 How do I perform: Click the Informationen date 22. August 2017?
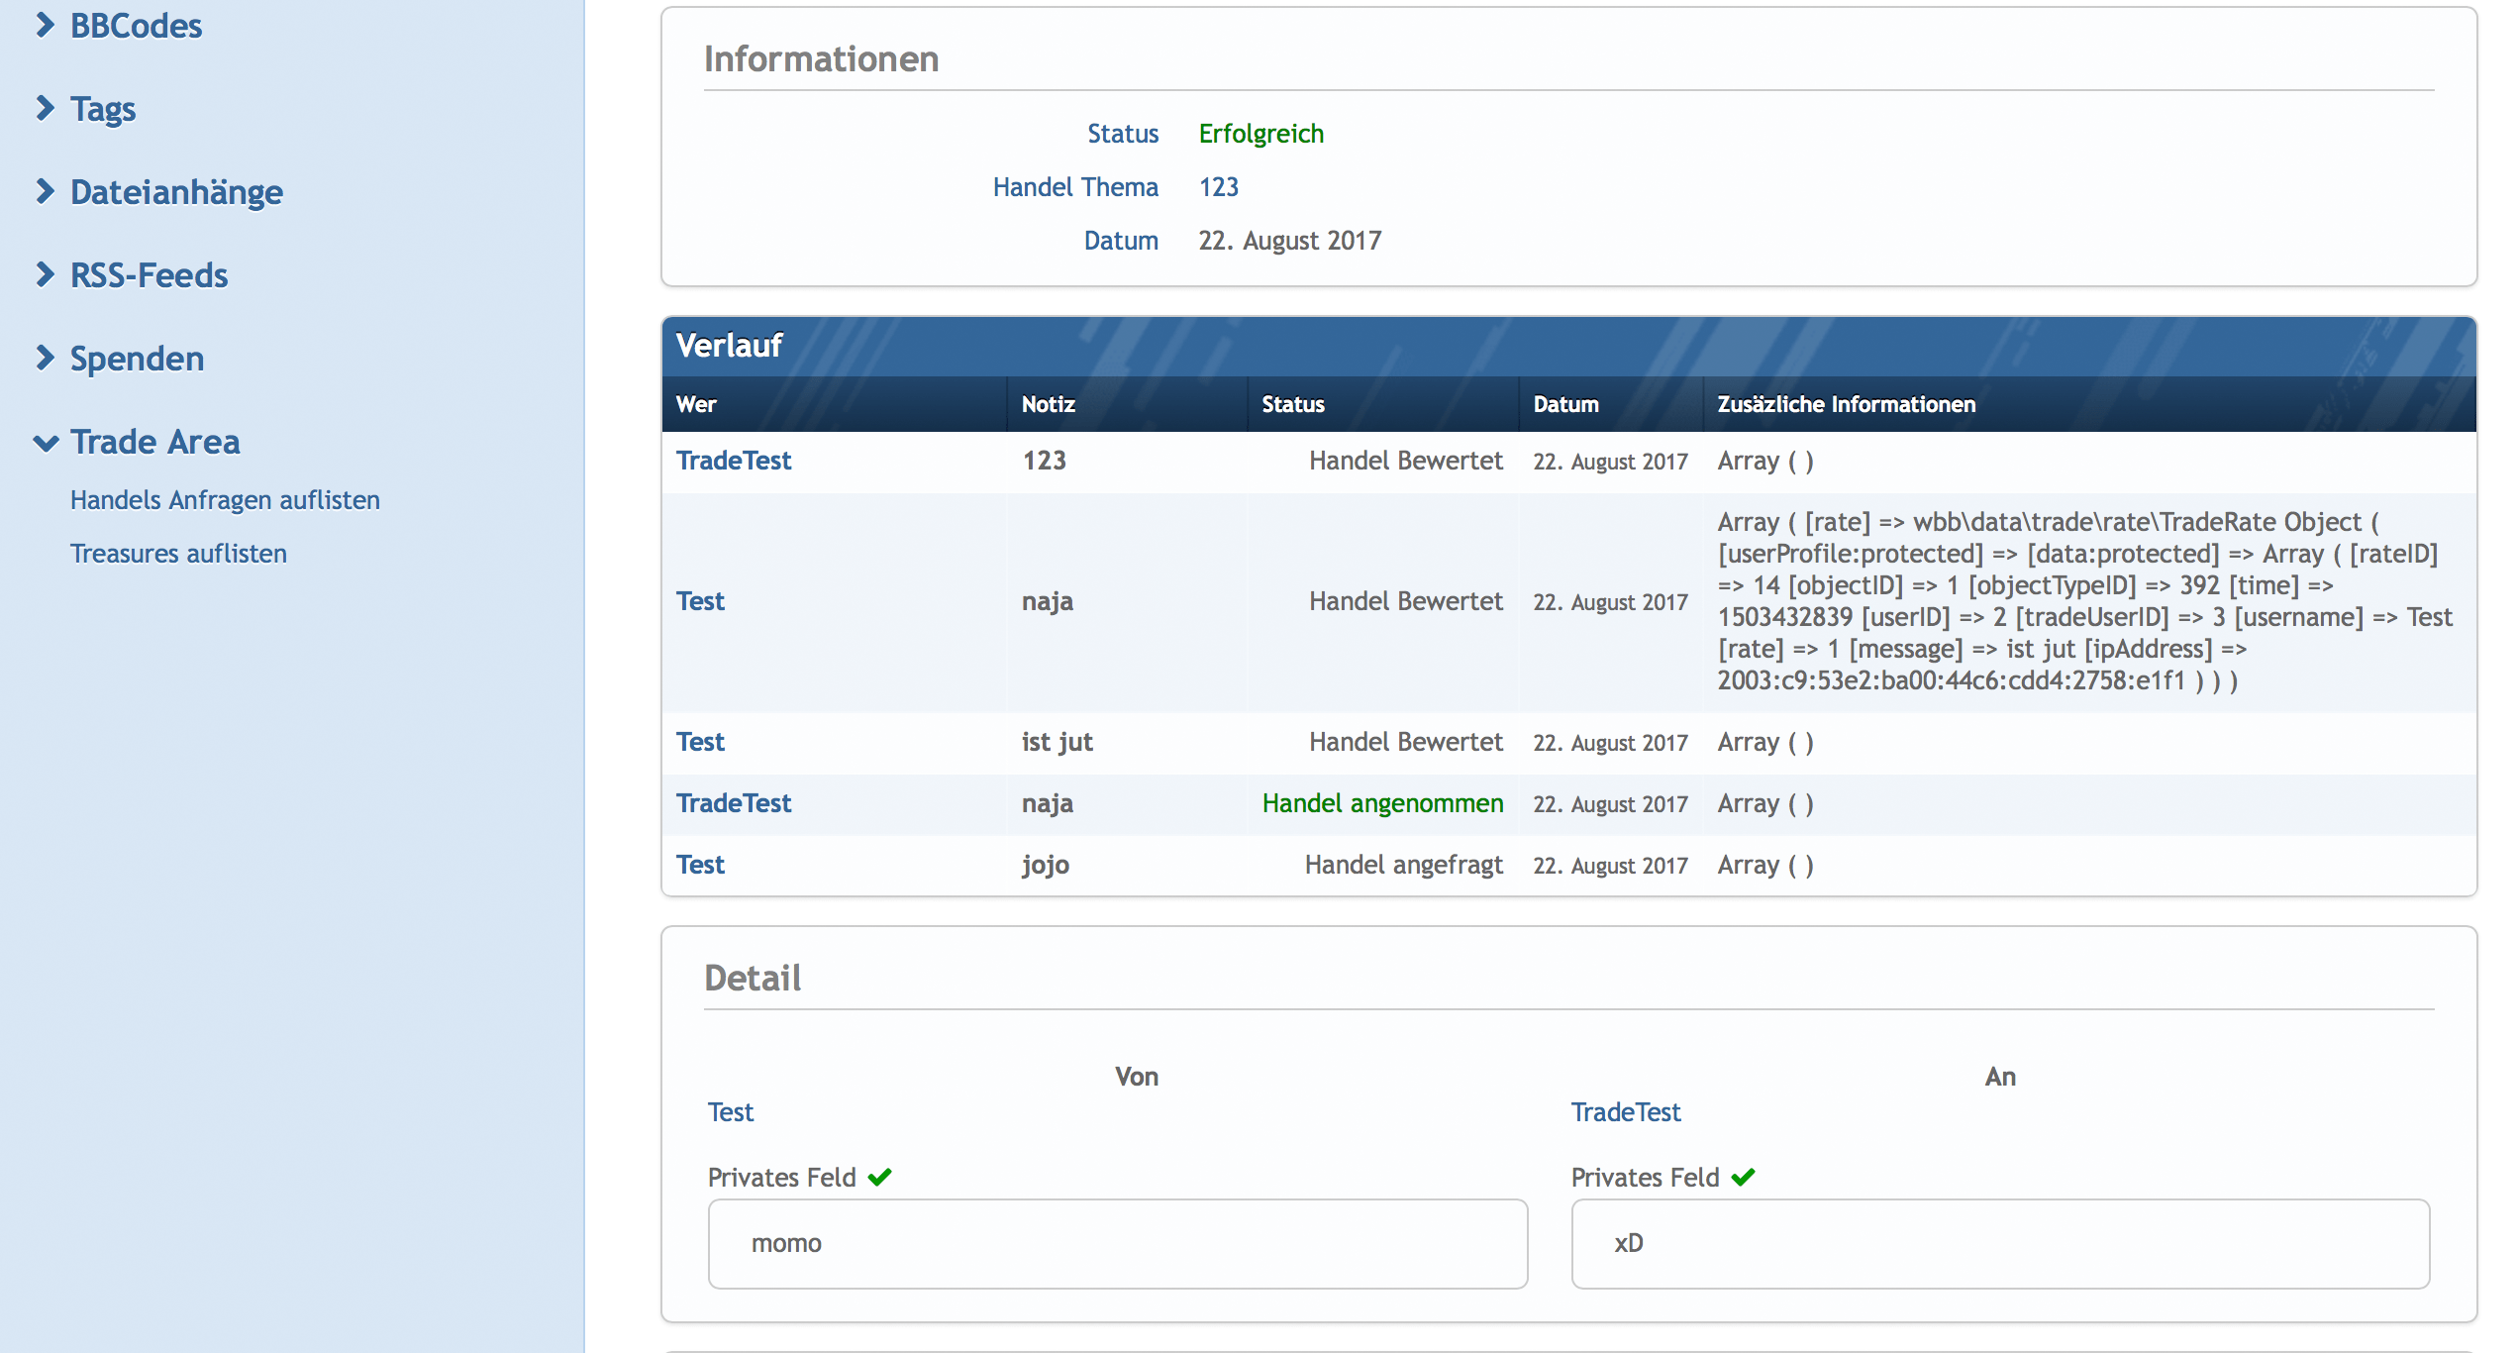click(1290, 241)
